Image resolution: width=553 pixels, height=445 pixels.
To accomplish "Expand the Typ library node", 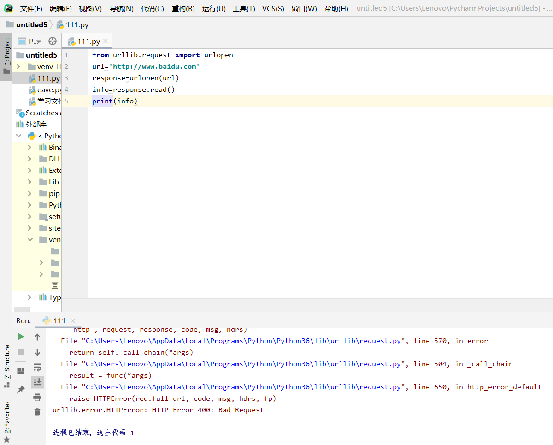I will click(29, 297).
